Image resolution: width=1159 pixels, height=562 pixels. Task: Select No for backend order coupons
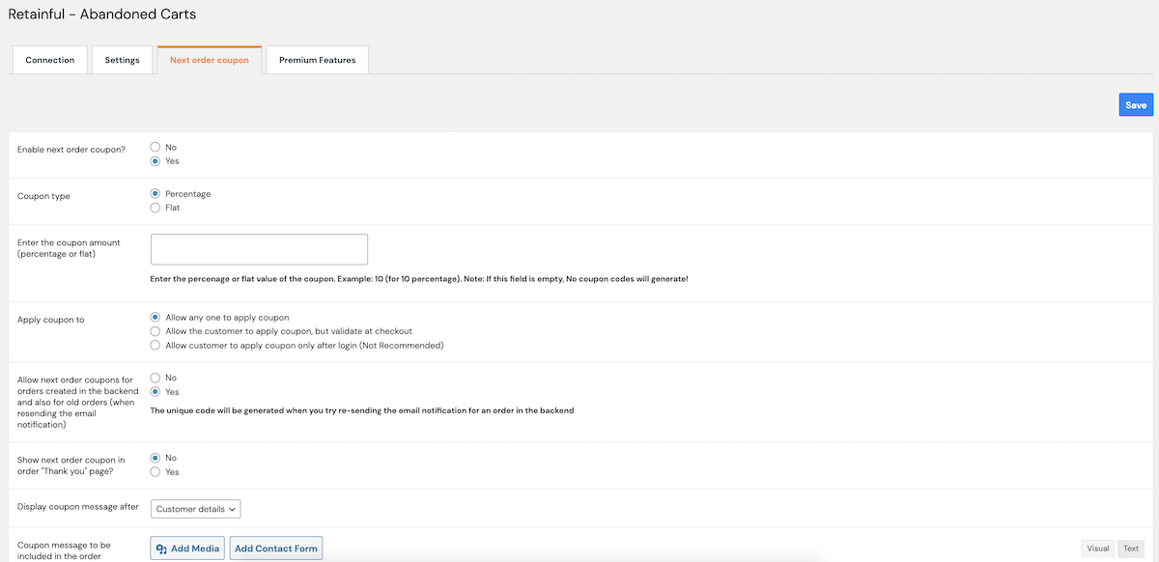[155, 379]
